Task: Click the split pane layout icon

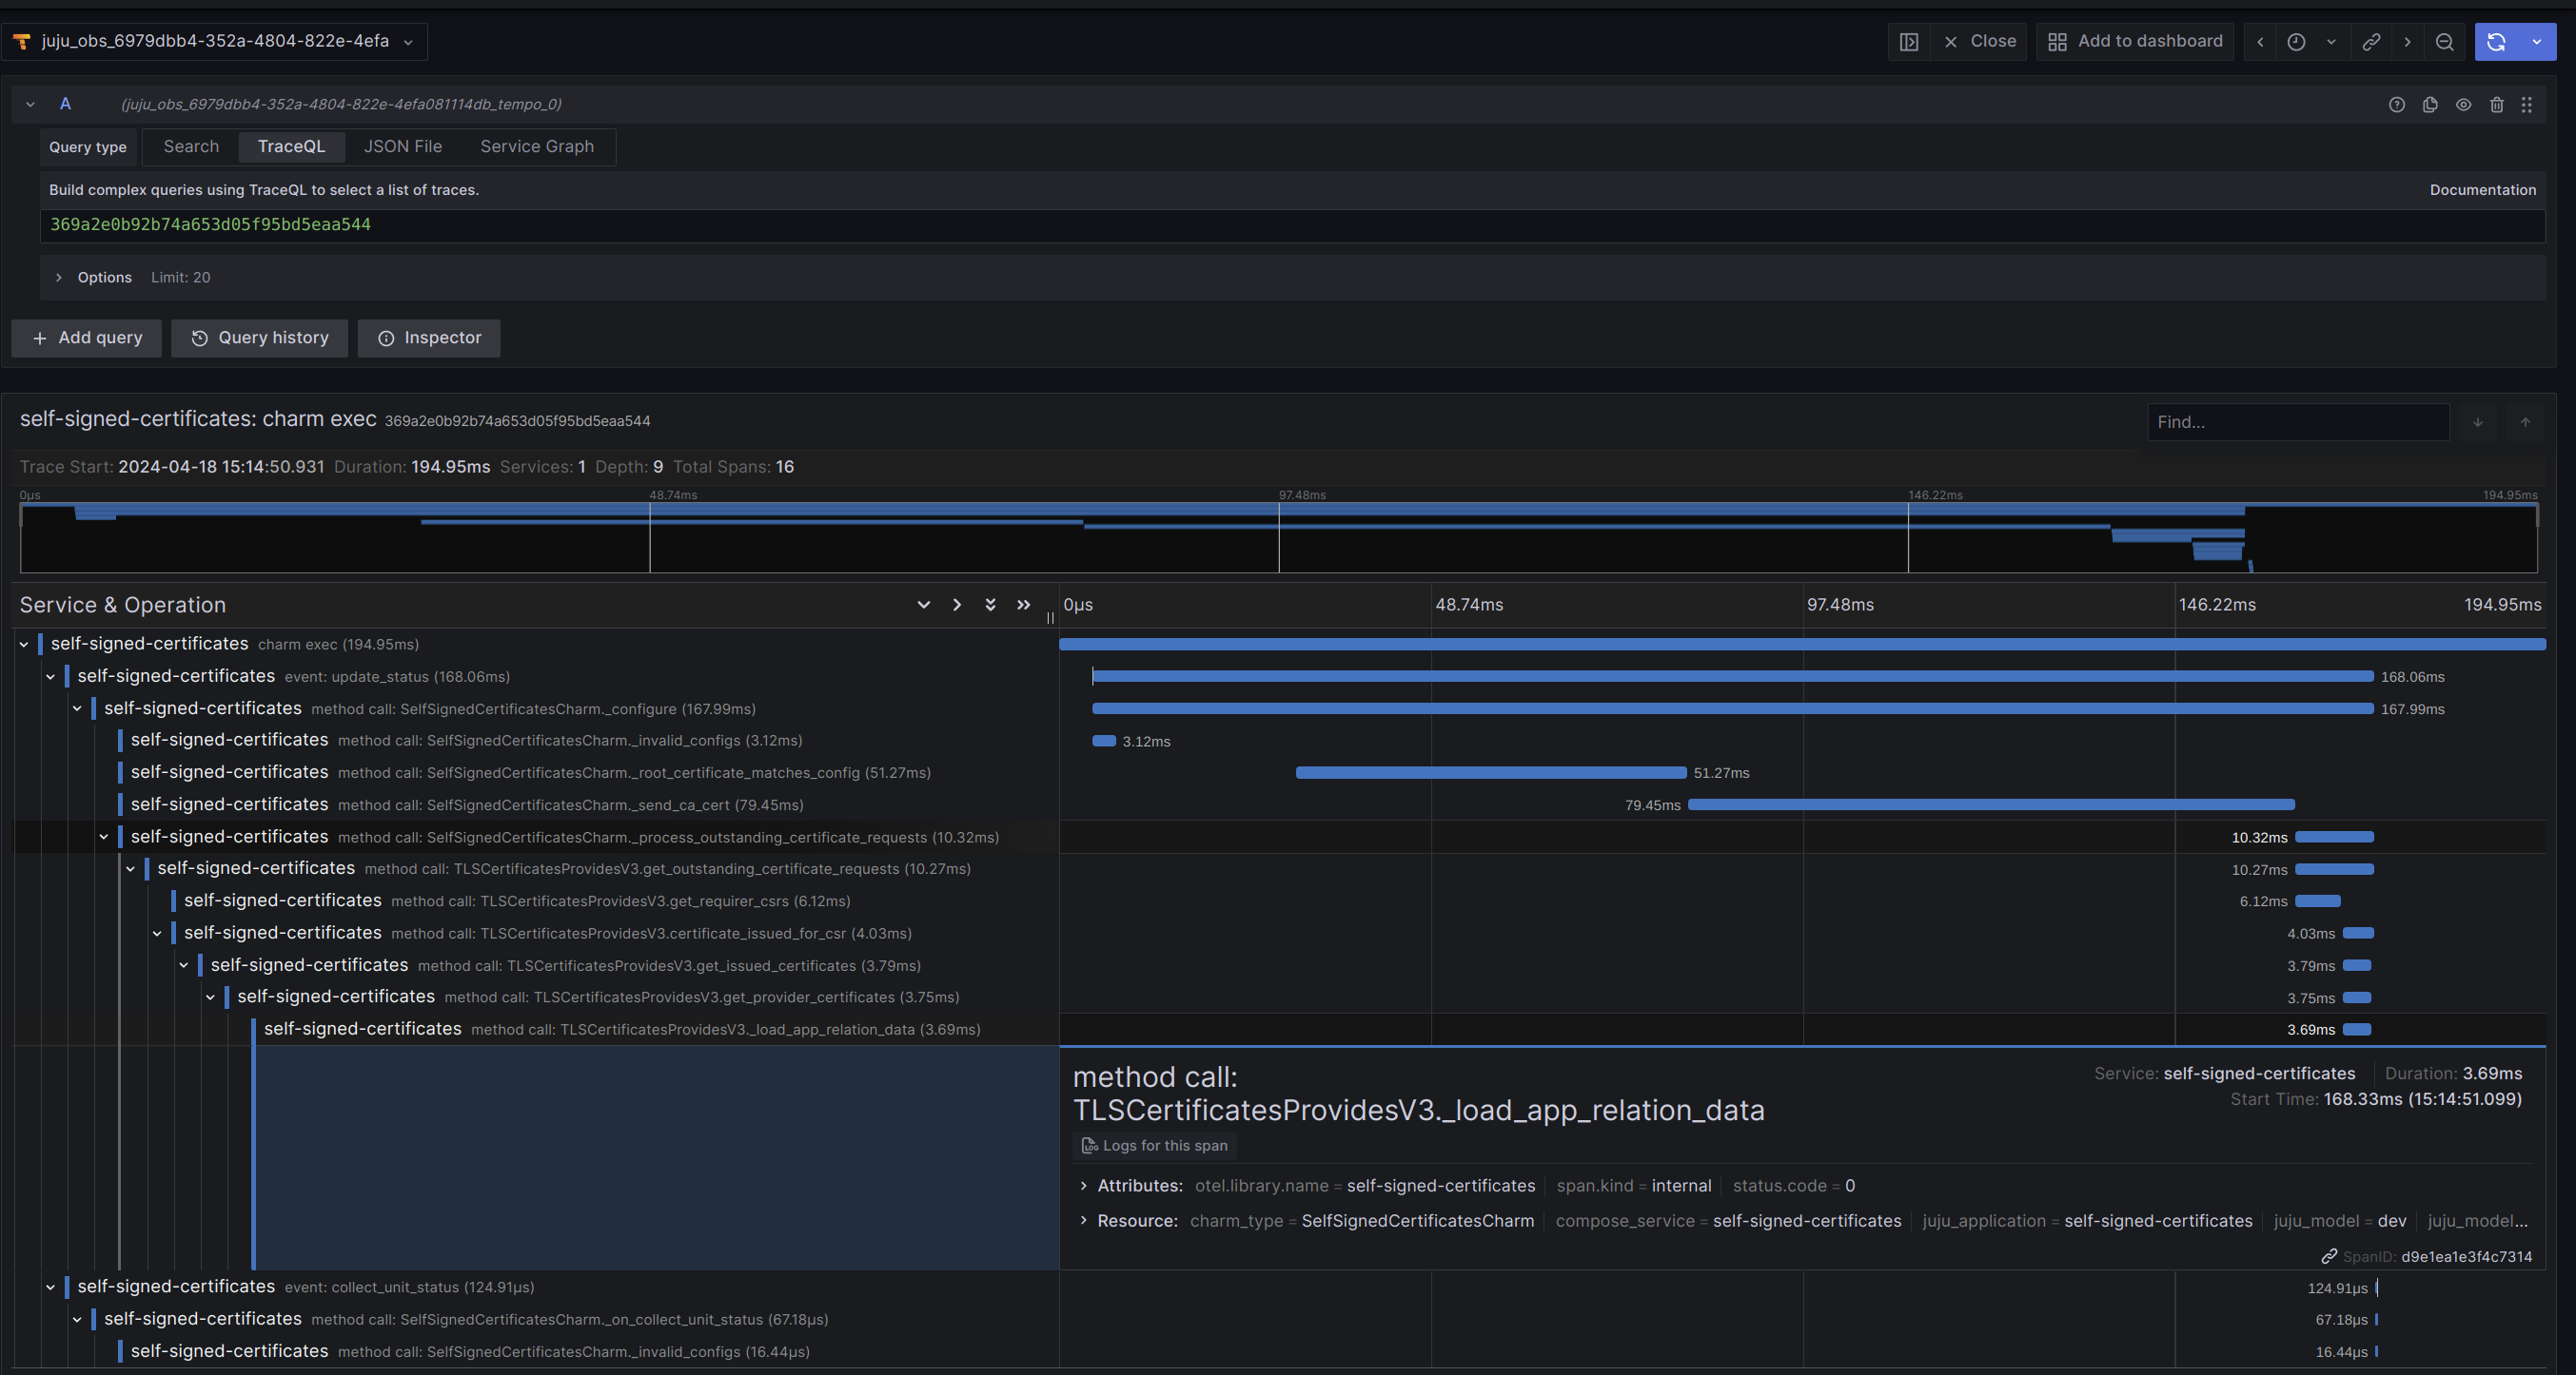Action: point(1908,42)
